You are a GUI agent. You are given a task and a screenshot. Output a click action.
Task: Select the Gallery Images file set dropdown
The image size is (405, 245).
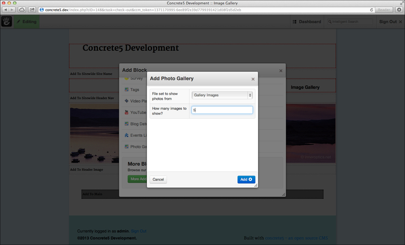[222, 95]
